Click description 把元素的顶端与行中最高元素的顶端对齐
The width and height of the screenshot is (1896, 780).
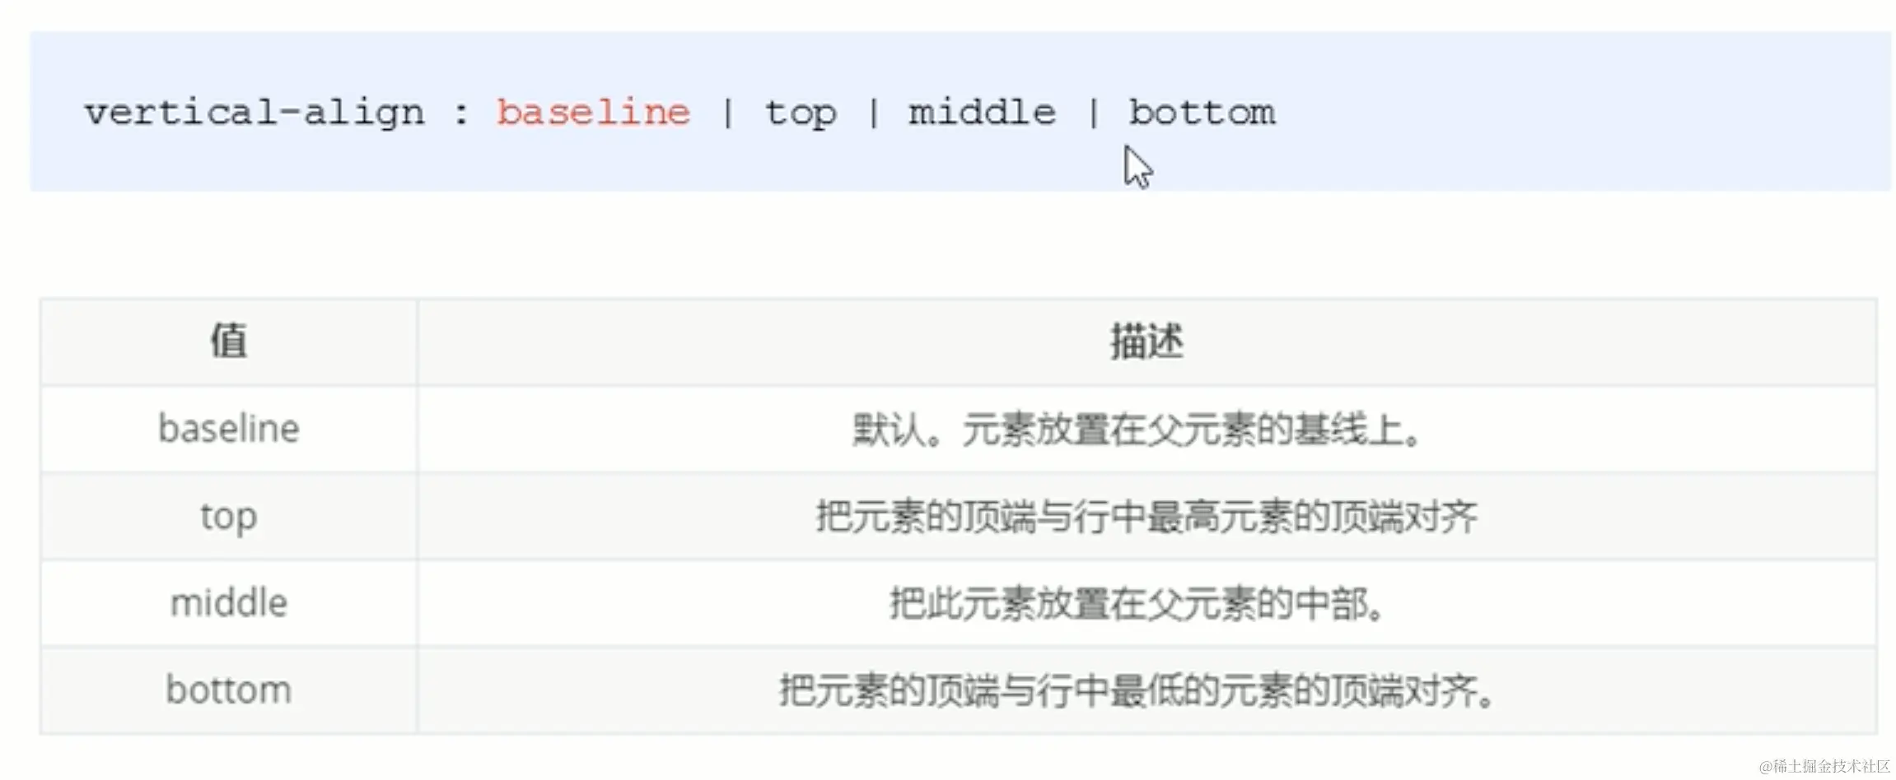tap(1146, 517)
